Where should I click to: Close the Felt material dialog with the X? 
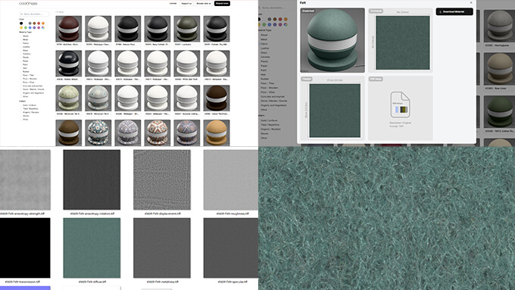pyautogui.click(x=471, y=2)
